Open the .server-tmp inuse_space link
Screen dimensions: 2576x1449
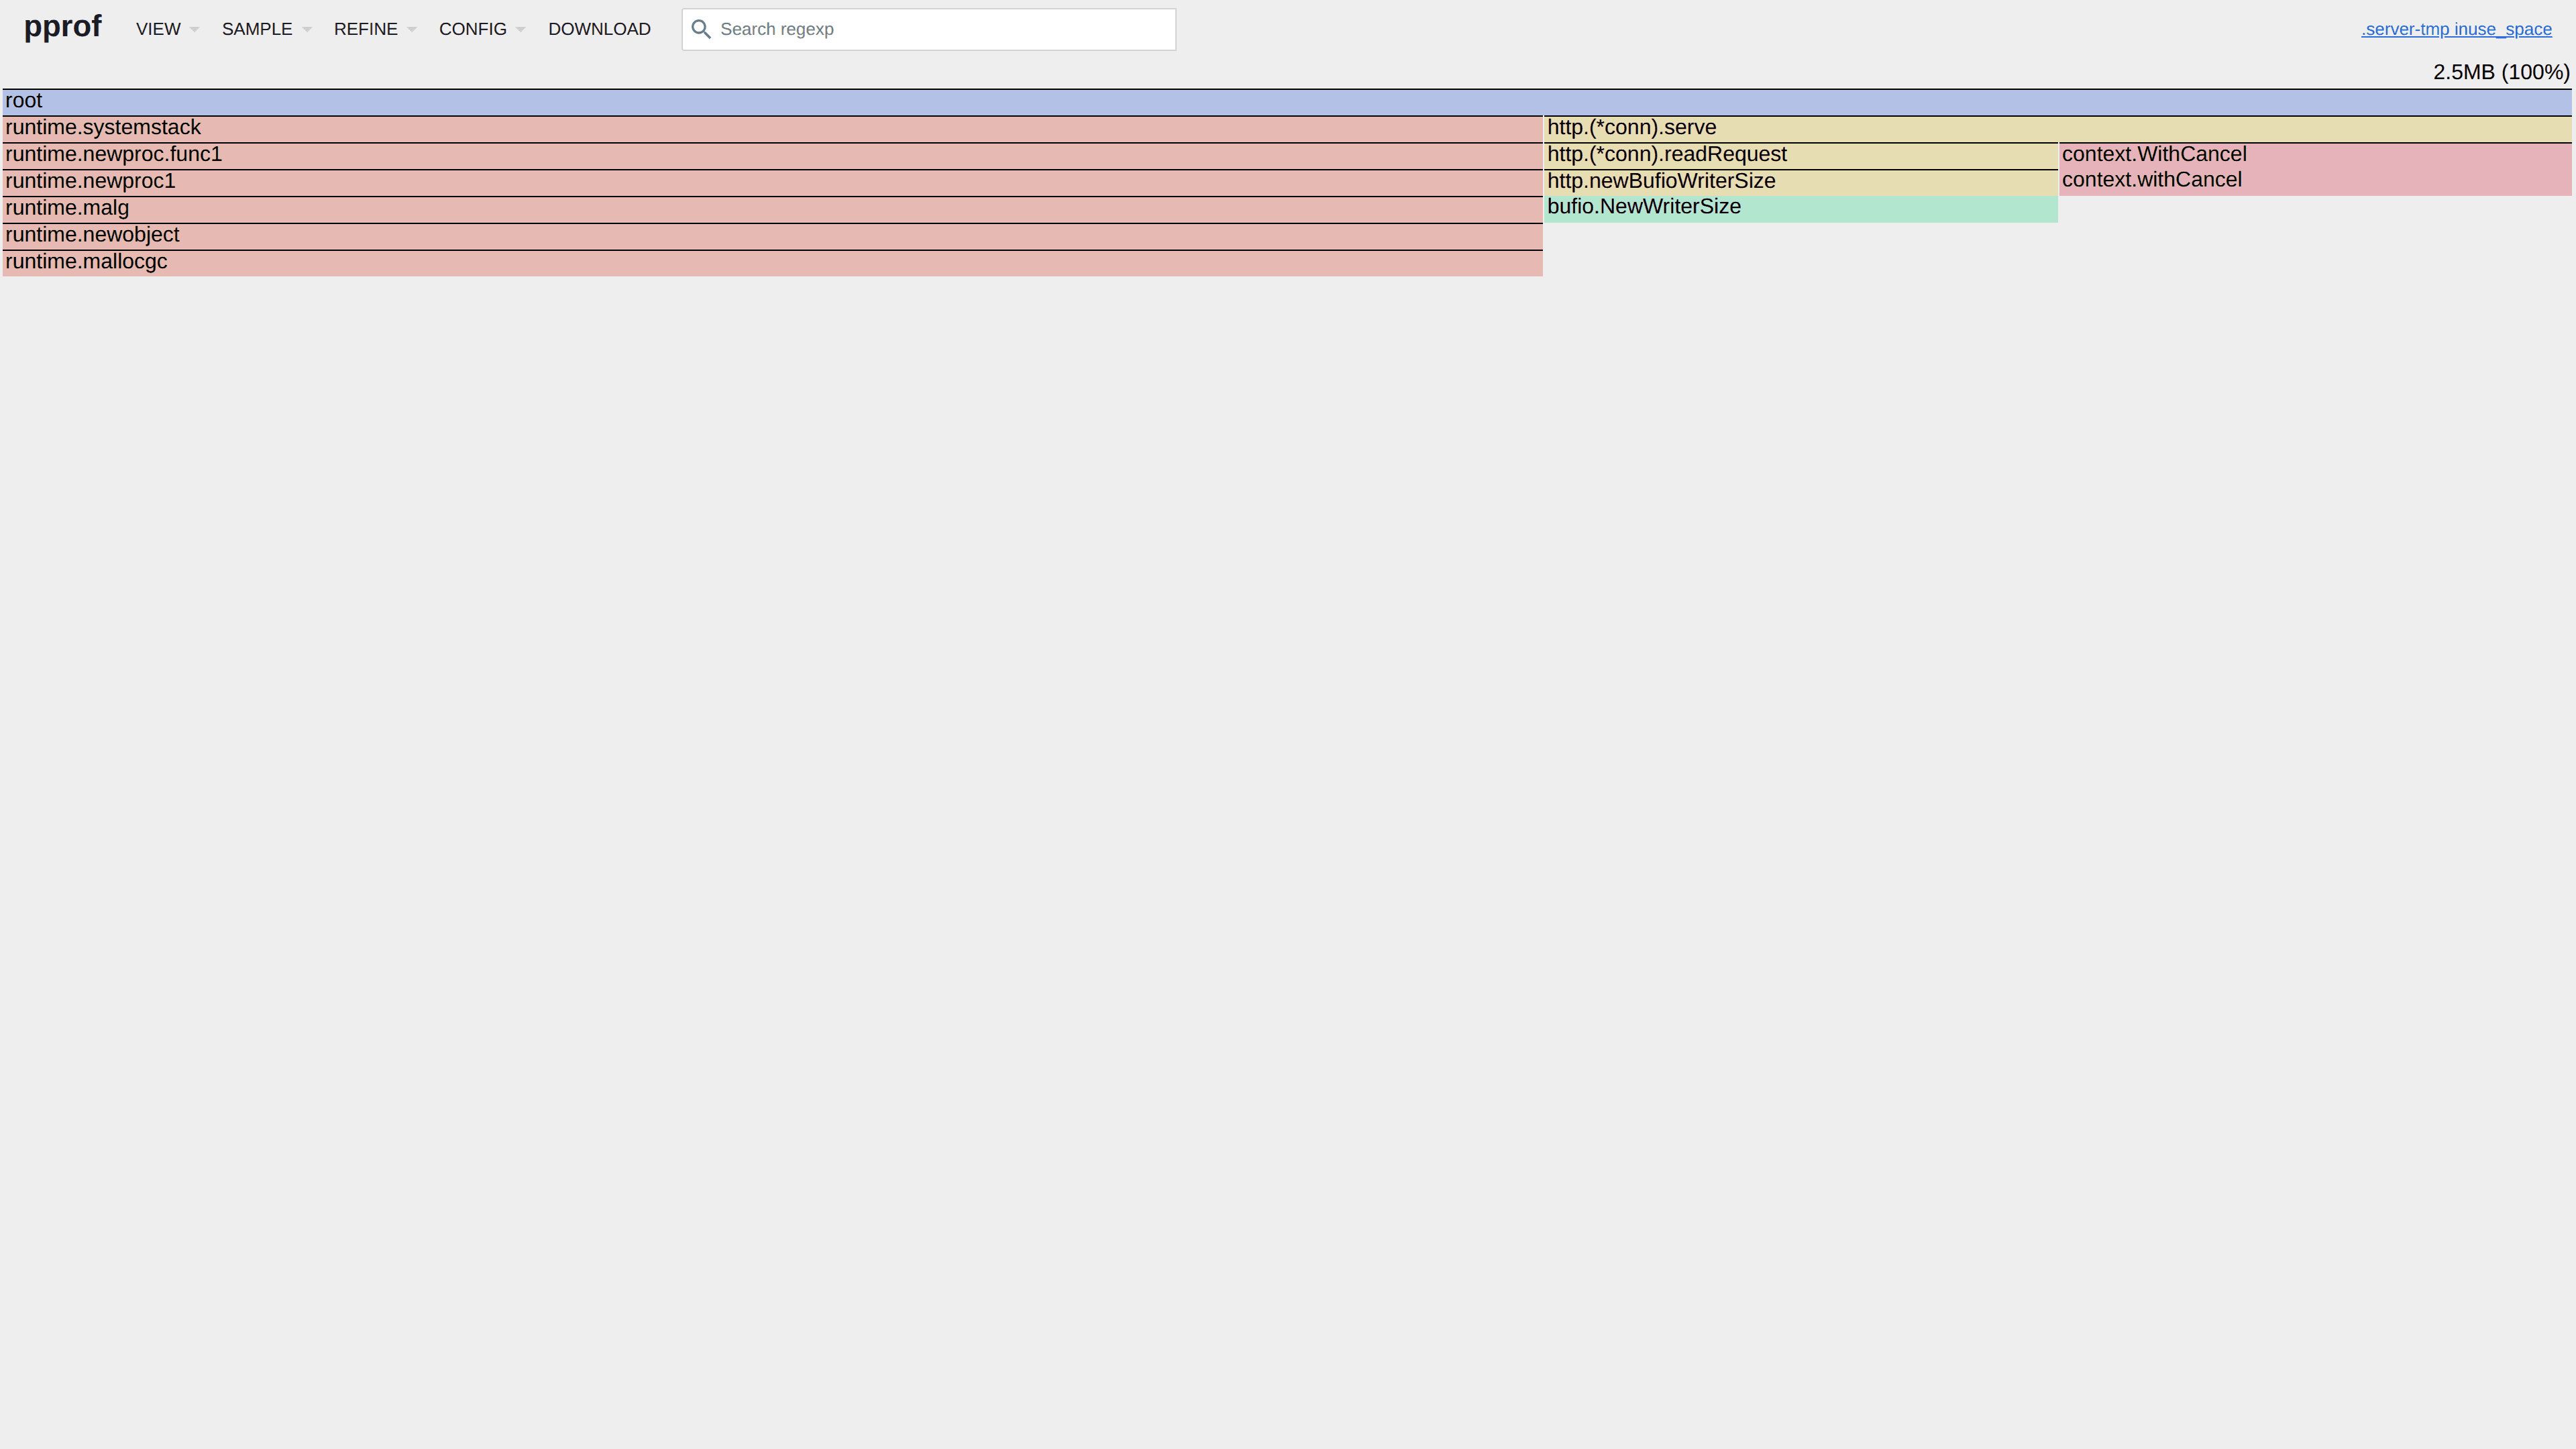2456,29
